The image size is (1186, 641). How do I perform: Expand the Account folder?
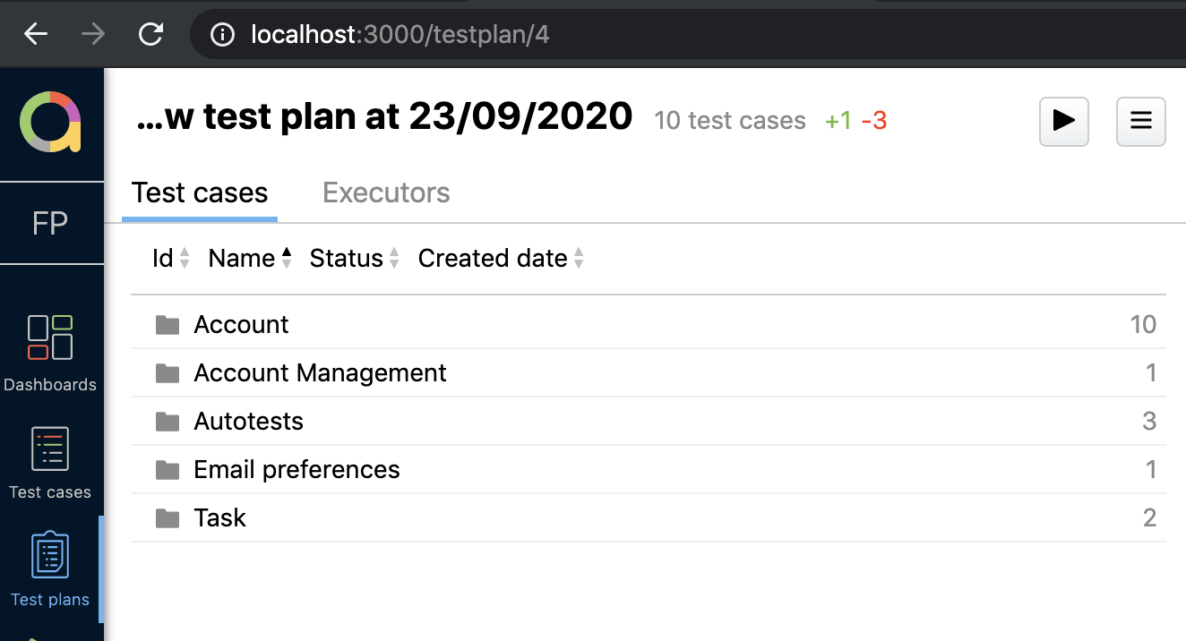point(241,324)
